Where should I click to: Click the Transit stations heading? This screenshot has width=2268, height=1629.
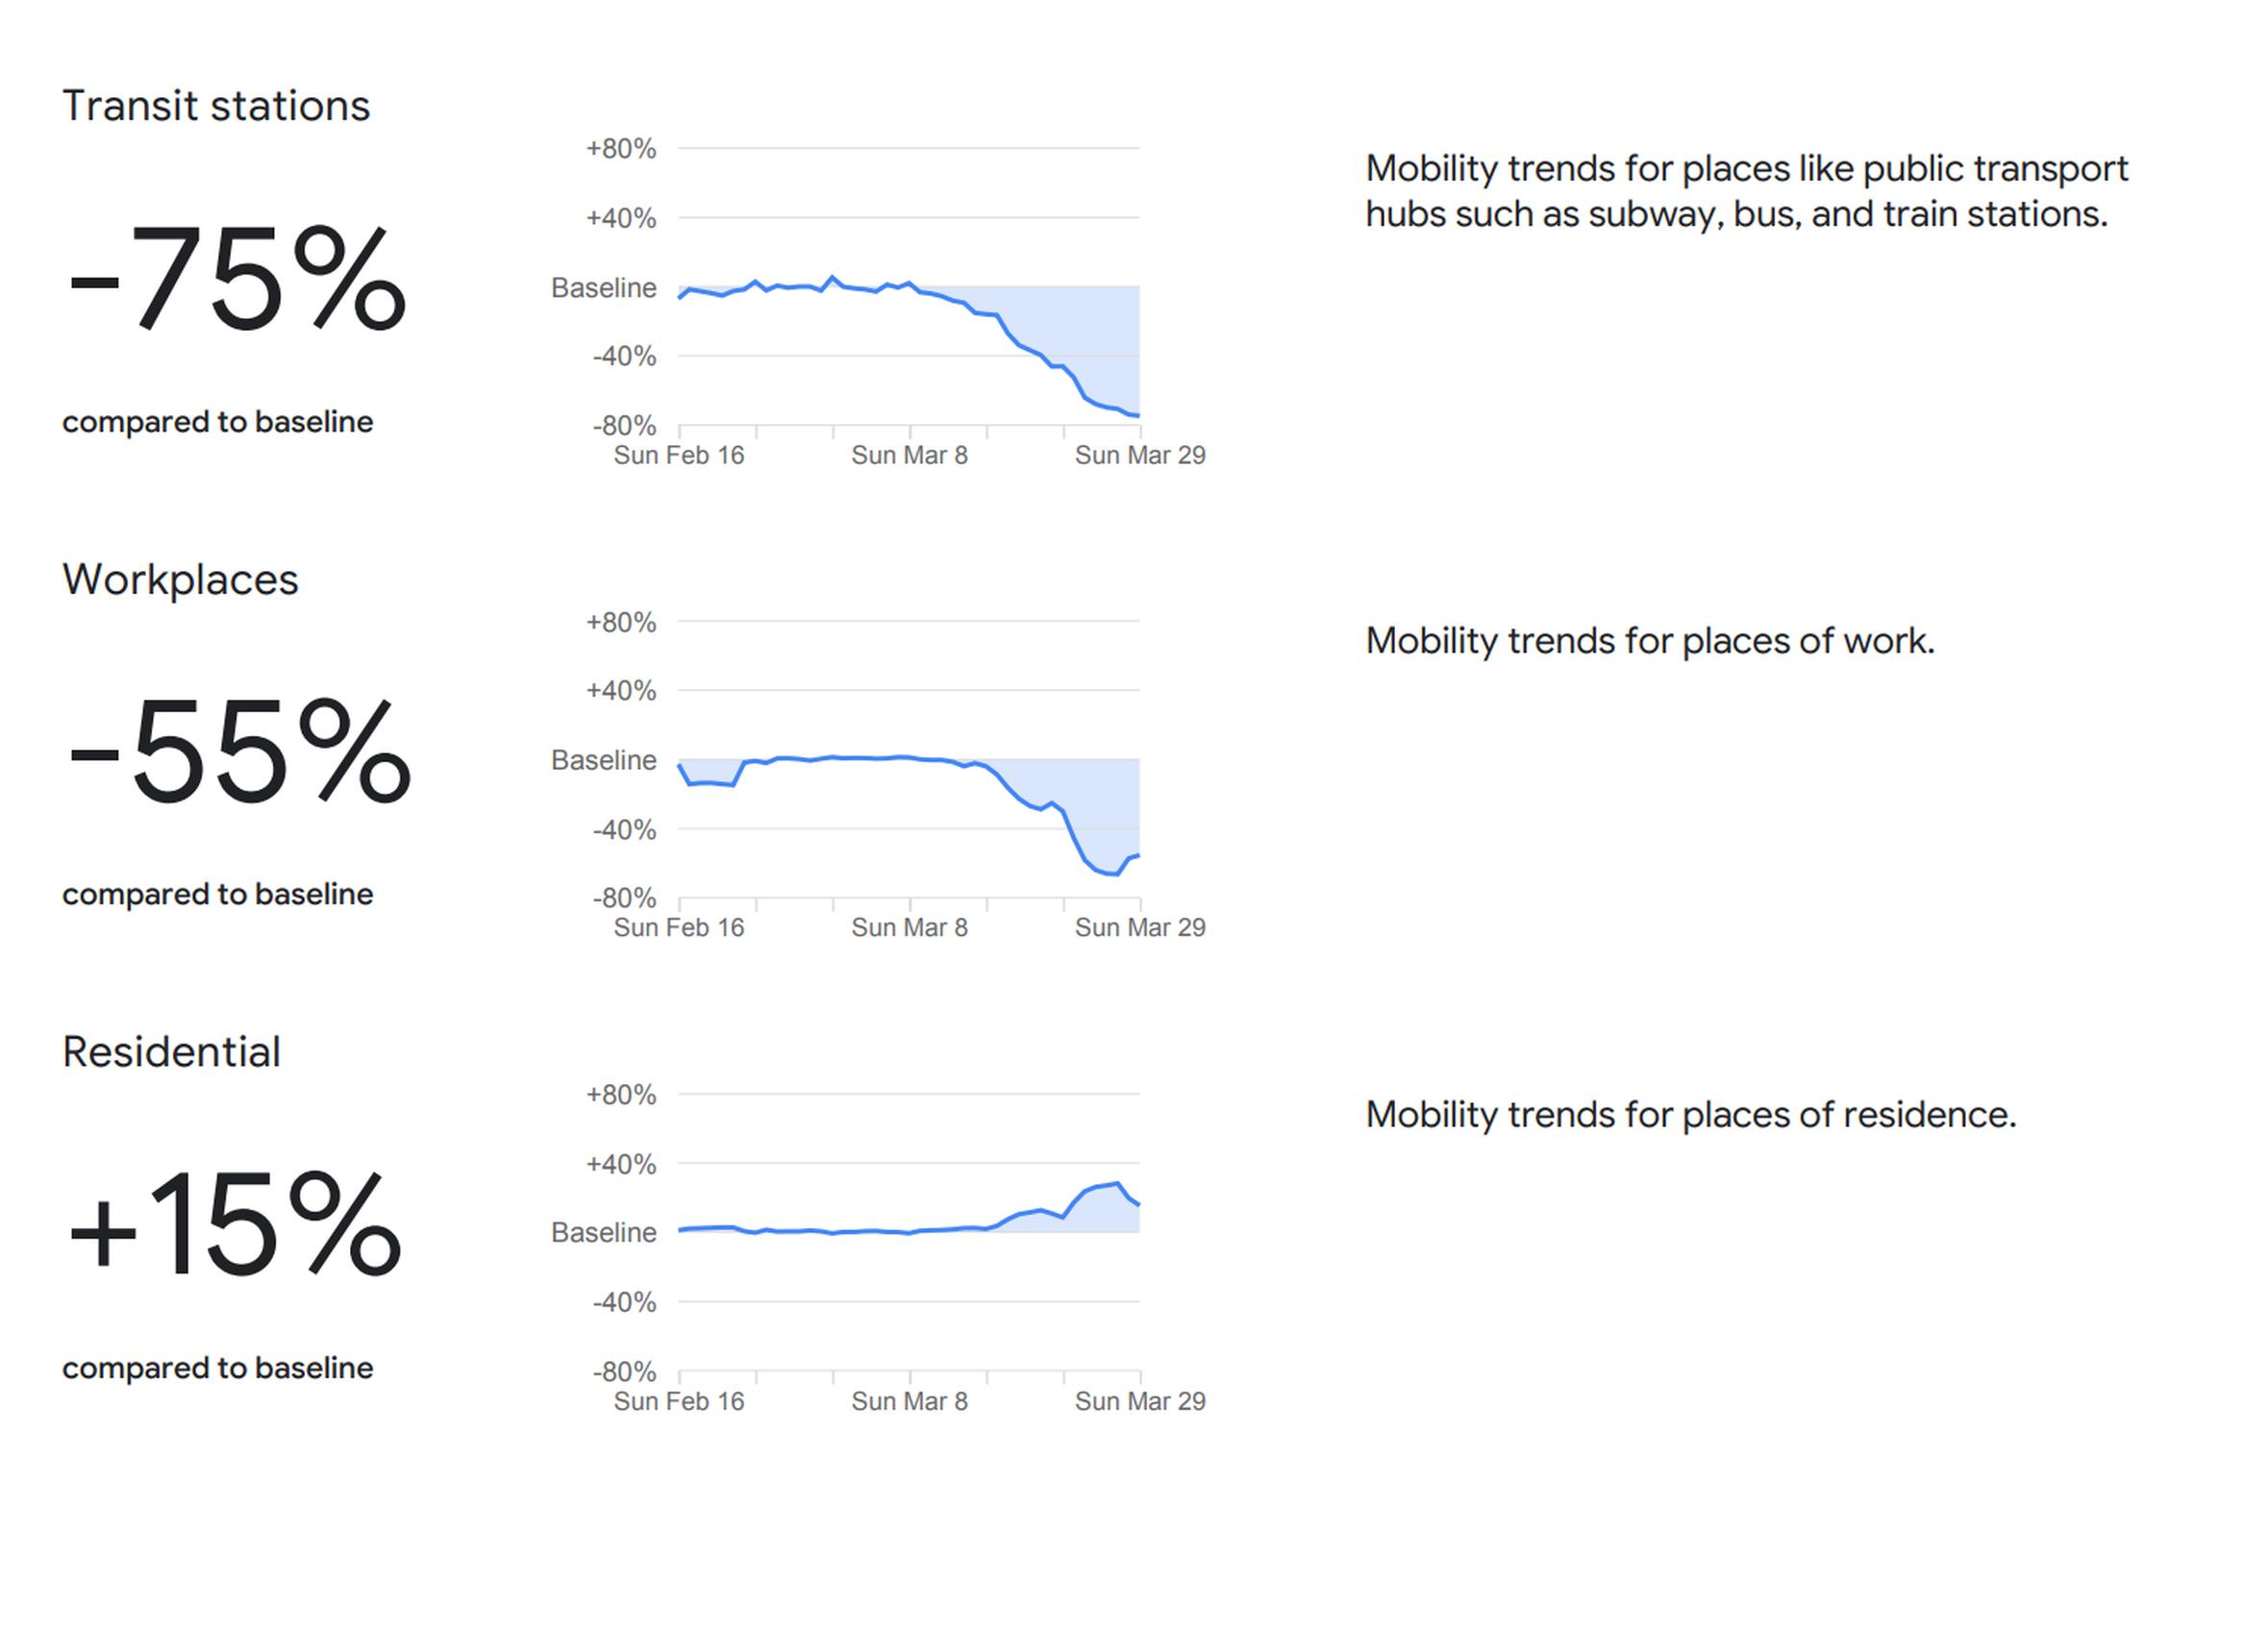pos(216,106)
